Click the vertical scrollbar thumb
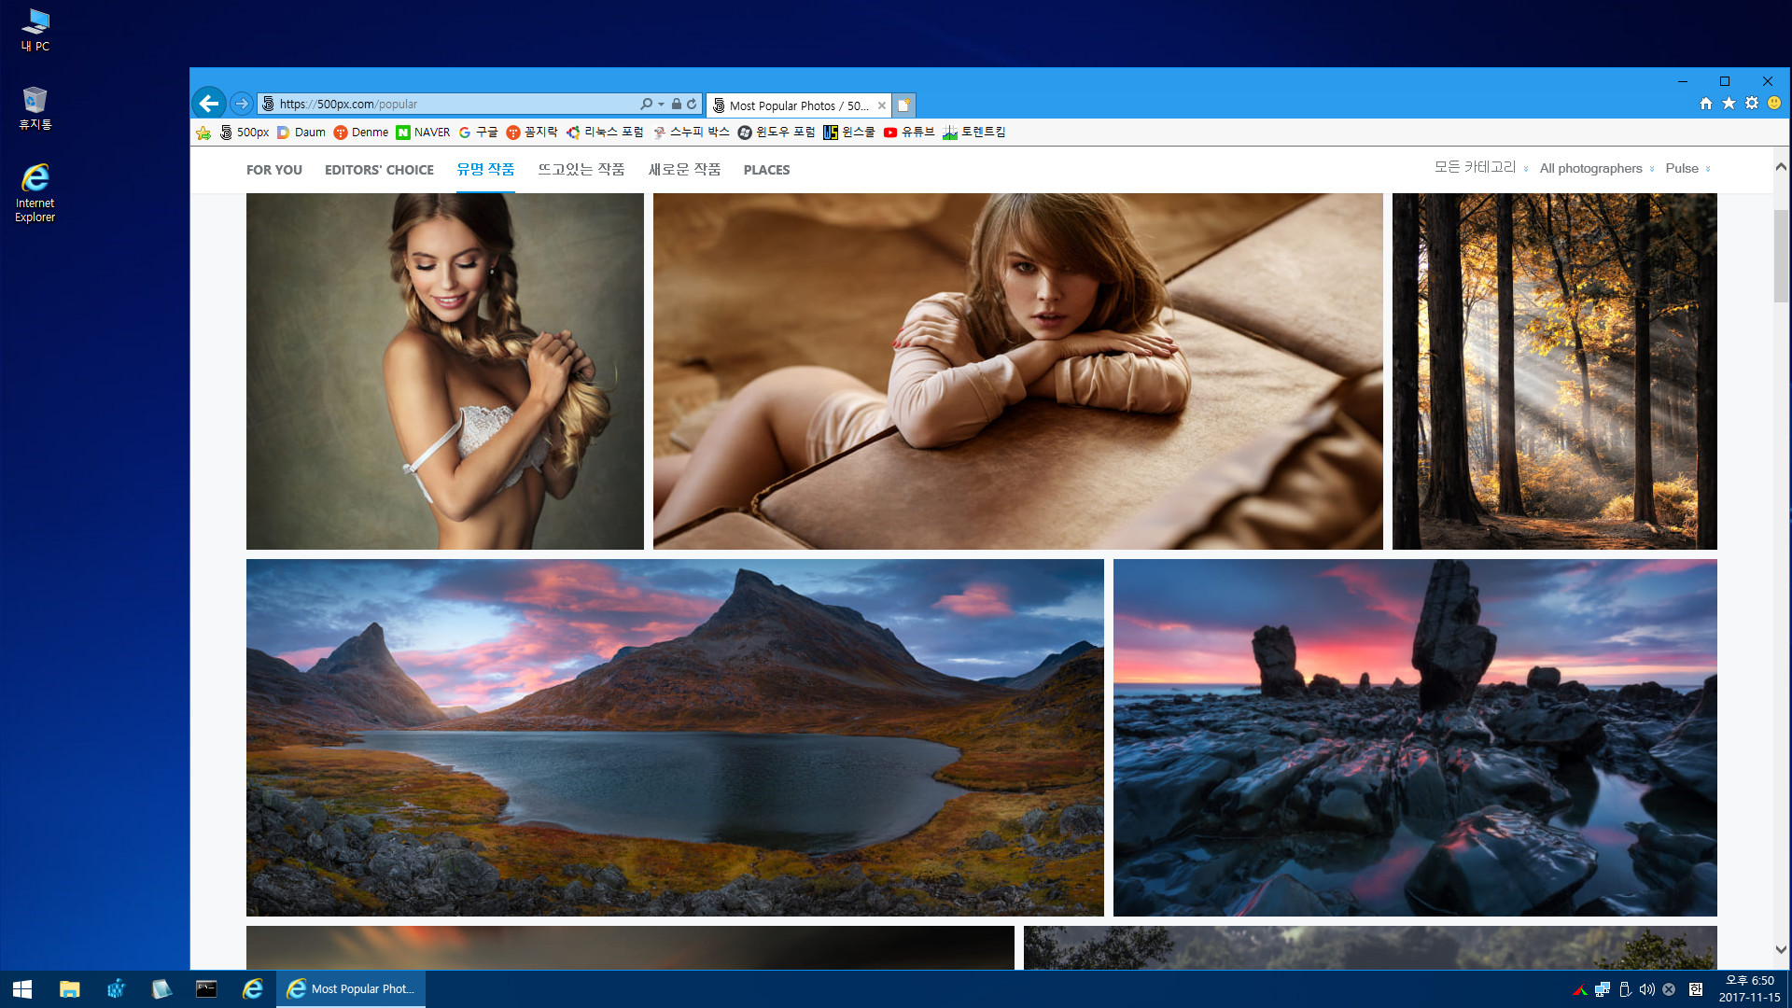The image size is (1792, 1008). (x=1781, y=256)
